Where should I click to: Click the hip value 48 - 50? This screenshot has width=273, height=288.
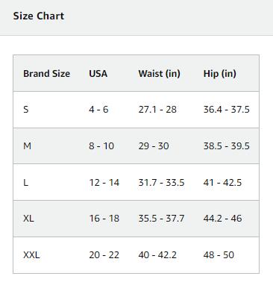[x=219, y=255]
